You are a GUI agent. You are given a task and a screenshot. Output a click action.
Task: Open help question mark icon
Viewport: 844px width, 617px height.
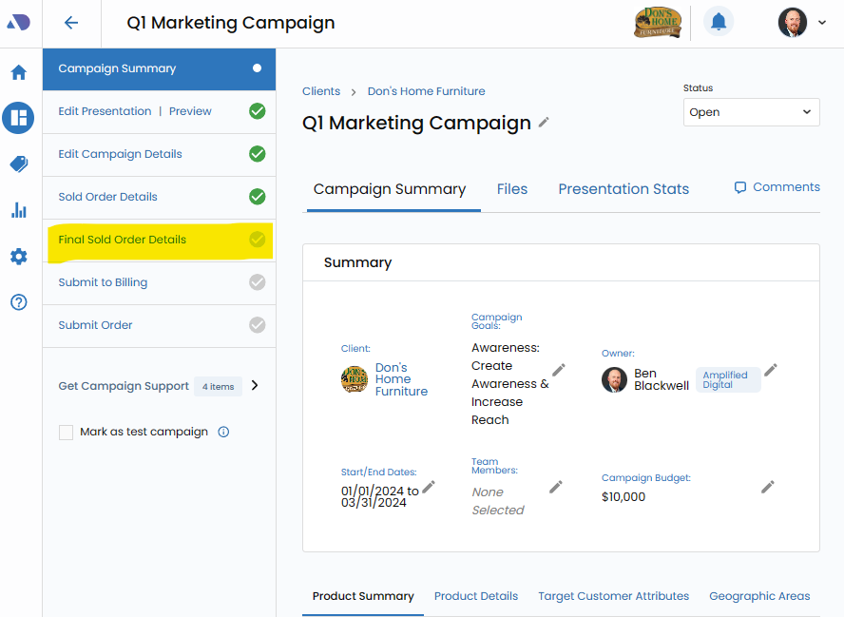[19, 302]
